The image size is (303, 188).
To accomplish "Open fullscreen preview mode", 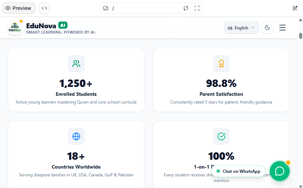I will pos(197,8).
